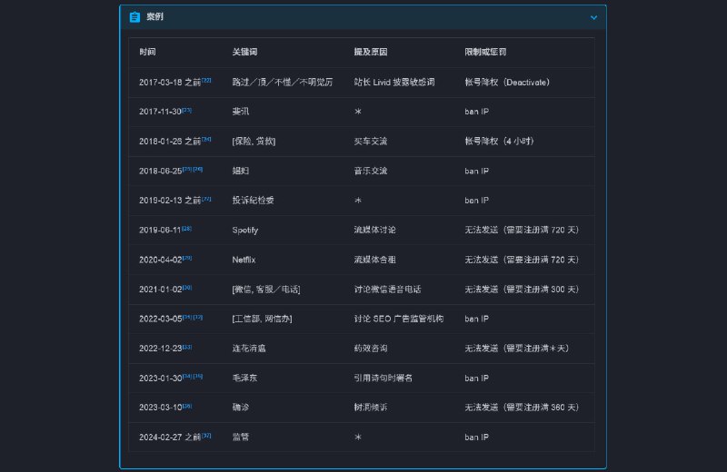The height and width of the screenshot is (472, 727).
Task: Select the Spotify keyword cell
Action: coord(245,231)
